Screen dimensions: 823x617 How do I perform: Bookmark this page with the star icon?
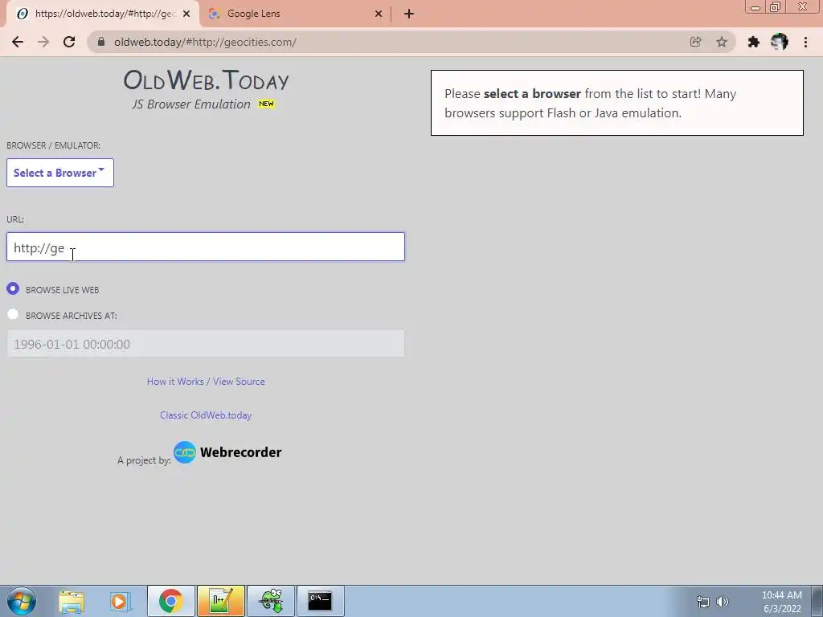point(722,42)
